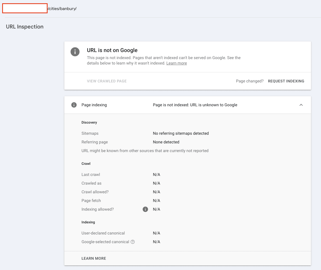
Task: Click the 'None detected' referring page value
Action: pos(166,142)
